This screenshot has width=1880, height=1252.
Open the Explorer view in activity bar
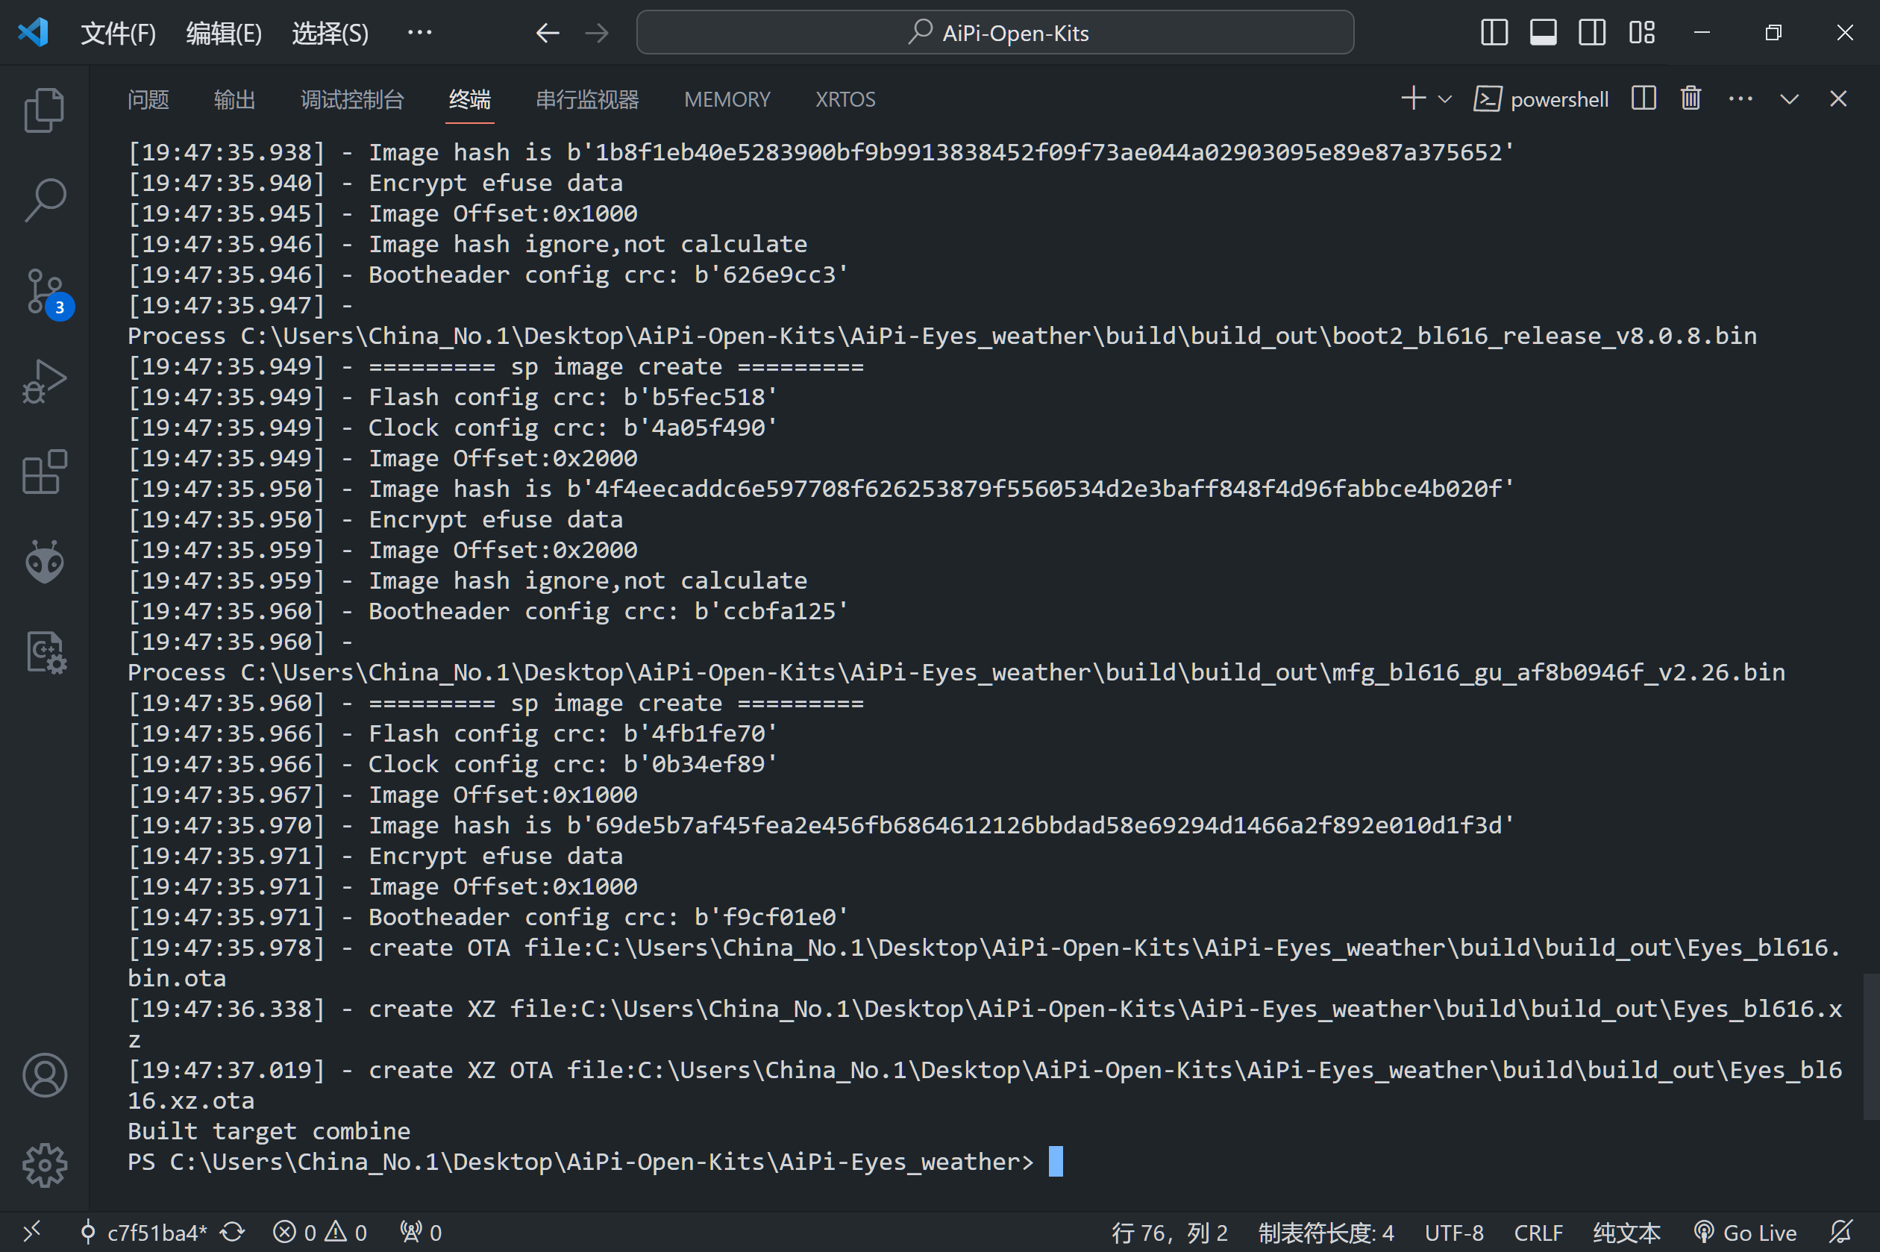point(45,110)
